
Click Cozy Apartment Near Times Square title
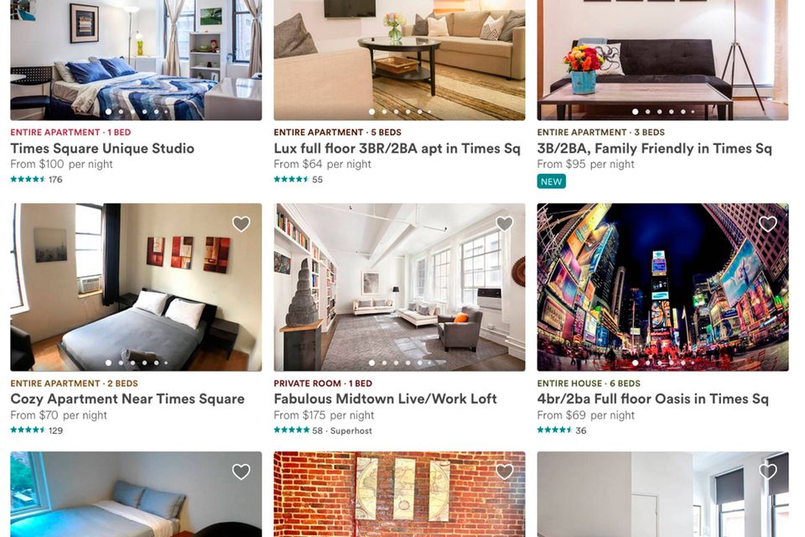[x=127, y=399]
